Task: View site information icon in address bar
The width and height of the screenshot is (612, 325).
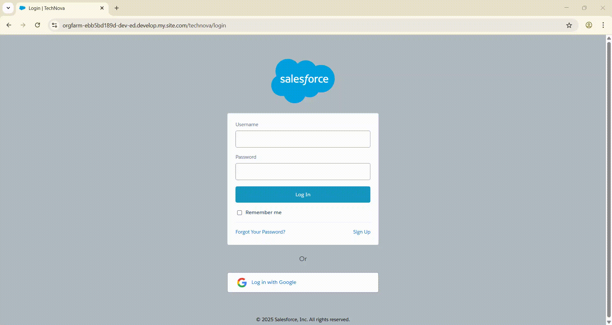Action: [55, 25]
